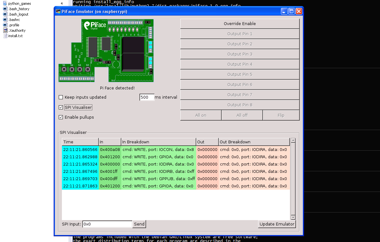Viewport: 380px width, 242px height.
Task: Toggle Output Pin 1
Action: point(240,34)
